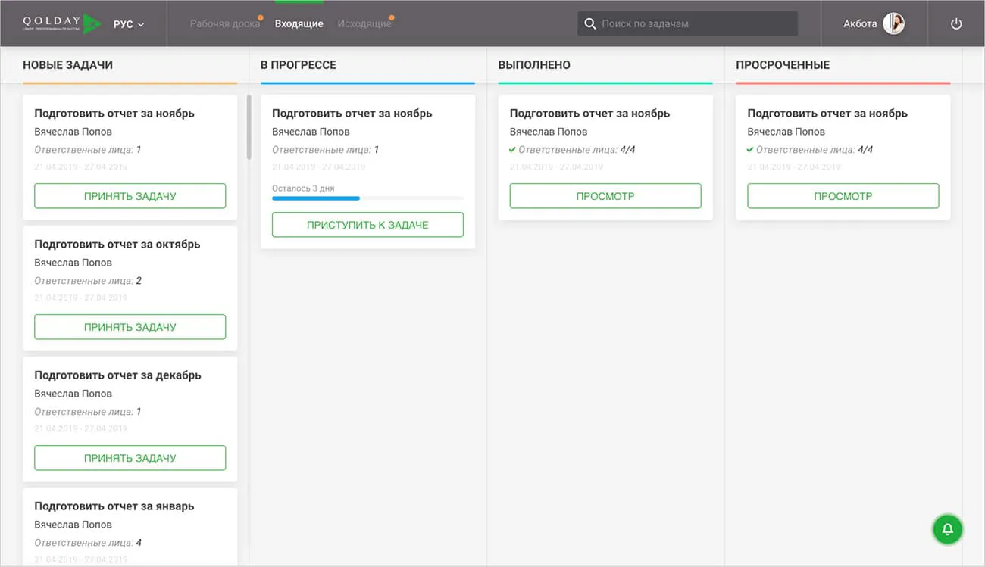Accept the November report task
The width and height of the screenshot is (985, 567).
130,196
